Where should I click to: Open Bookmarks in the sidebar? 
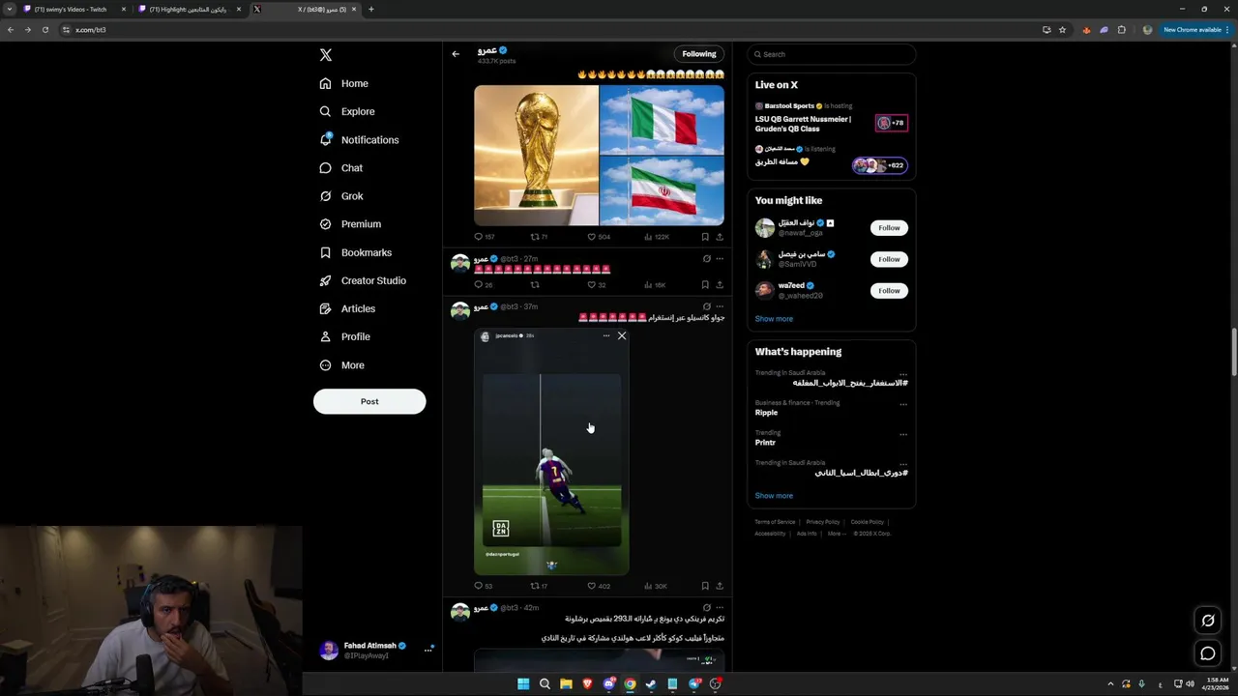pos(355,252)
